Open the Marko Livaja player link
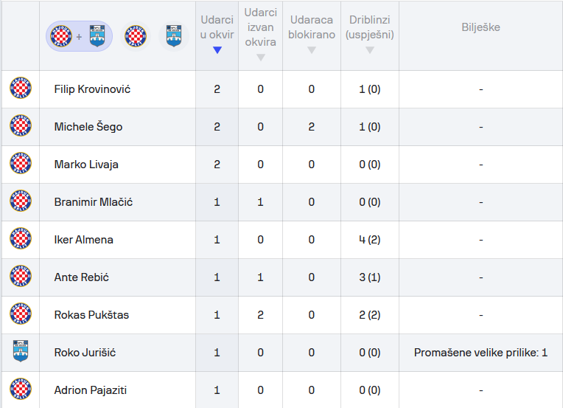The image size is (563, 408). coord(86,165)
